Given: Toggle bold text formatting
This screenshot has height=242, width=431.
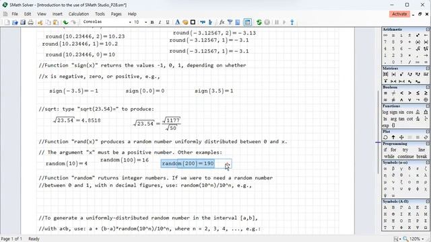Looking at the screenshot, I should click(152, 22).
